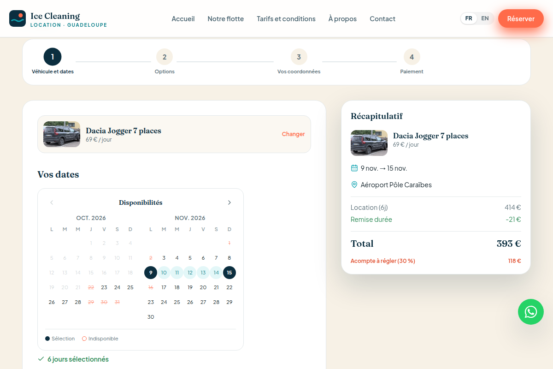Click Acompte à régler (30 %) text
The height and width of the screenshot is (369, 553).
tap(383, 261)
